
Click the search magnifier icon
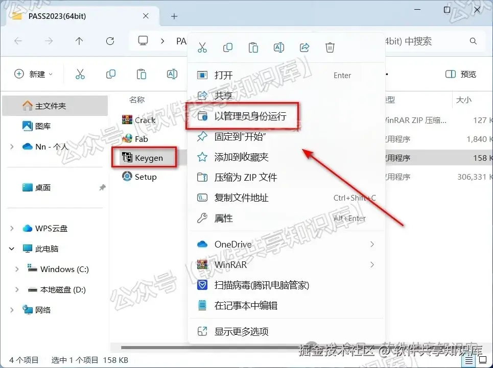coord(473,41)
